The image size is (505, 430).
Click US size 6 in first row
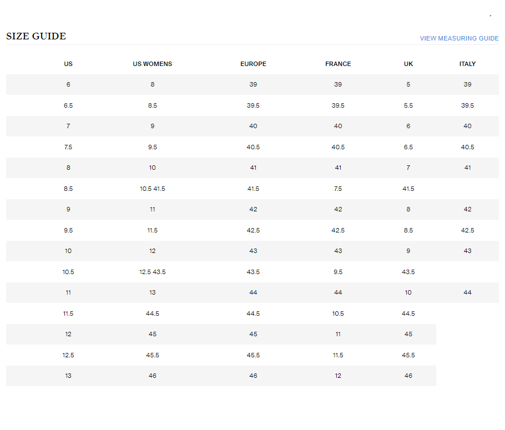click(68, 84)
